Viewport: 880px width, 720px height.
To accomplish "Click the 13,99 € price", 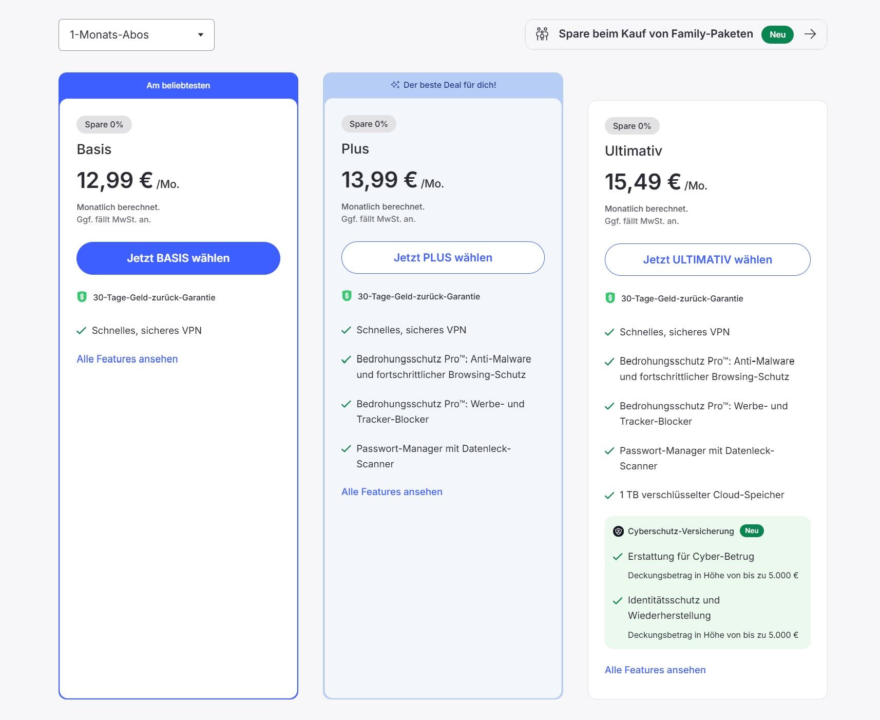I will [x=379, y=180].
